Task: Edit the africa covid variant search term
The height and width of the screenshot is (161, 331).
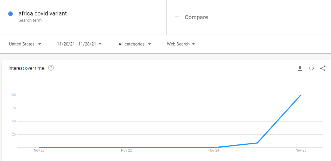Action: (x=43, y=13)
